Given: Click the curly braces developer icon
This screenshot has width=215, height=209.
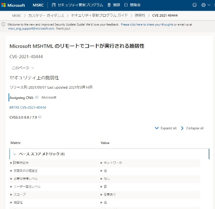Looking at the screenshot, I should (x=126, y=5).
